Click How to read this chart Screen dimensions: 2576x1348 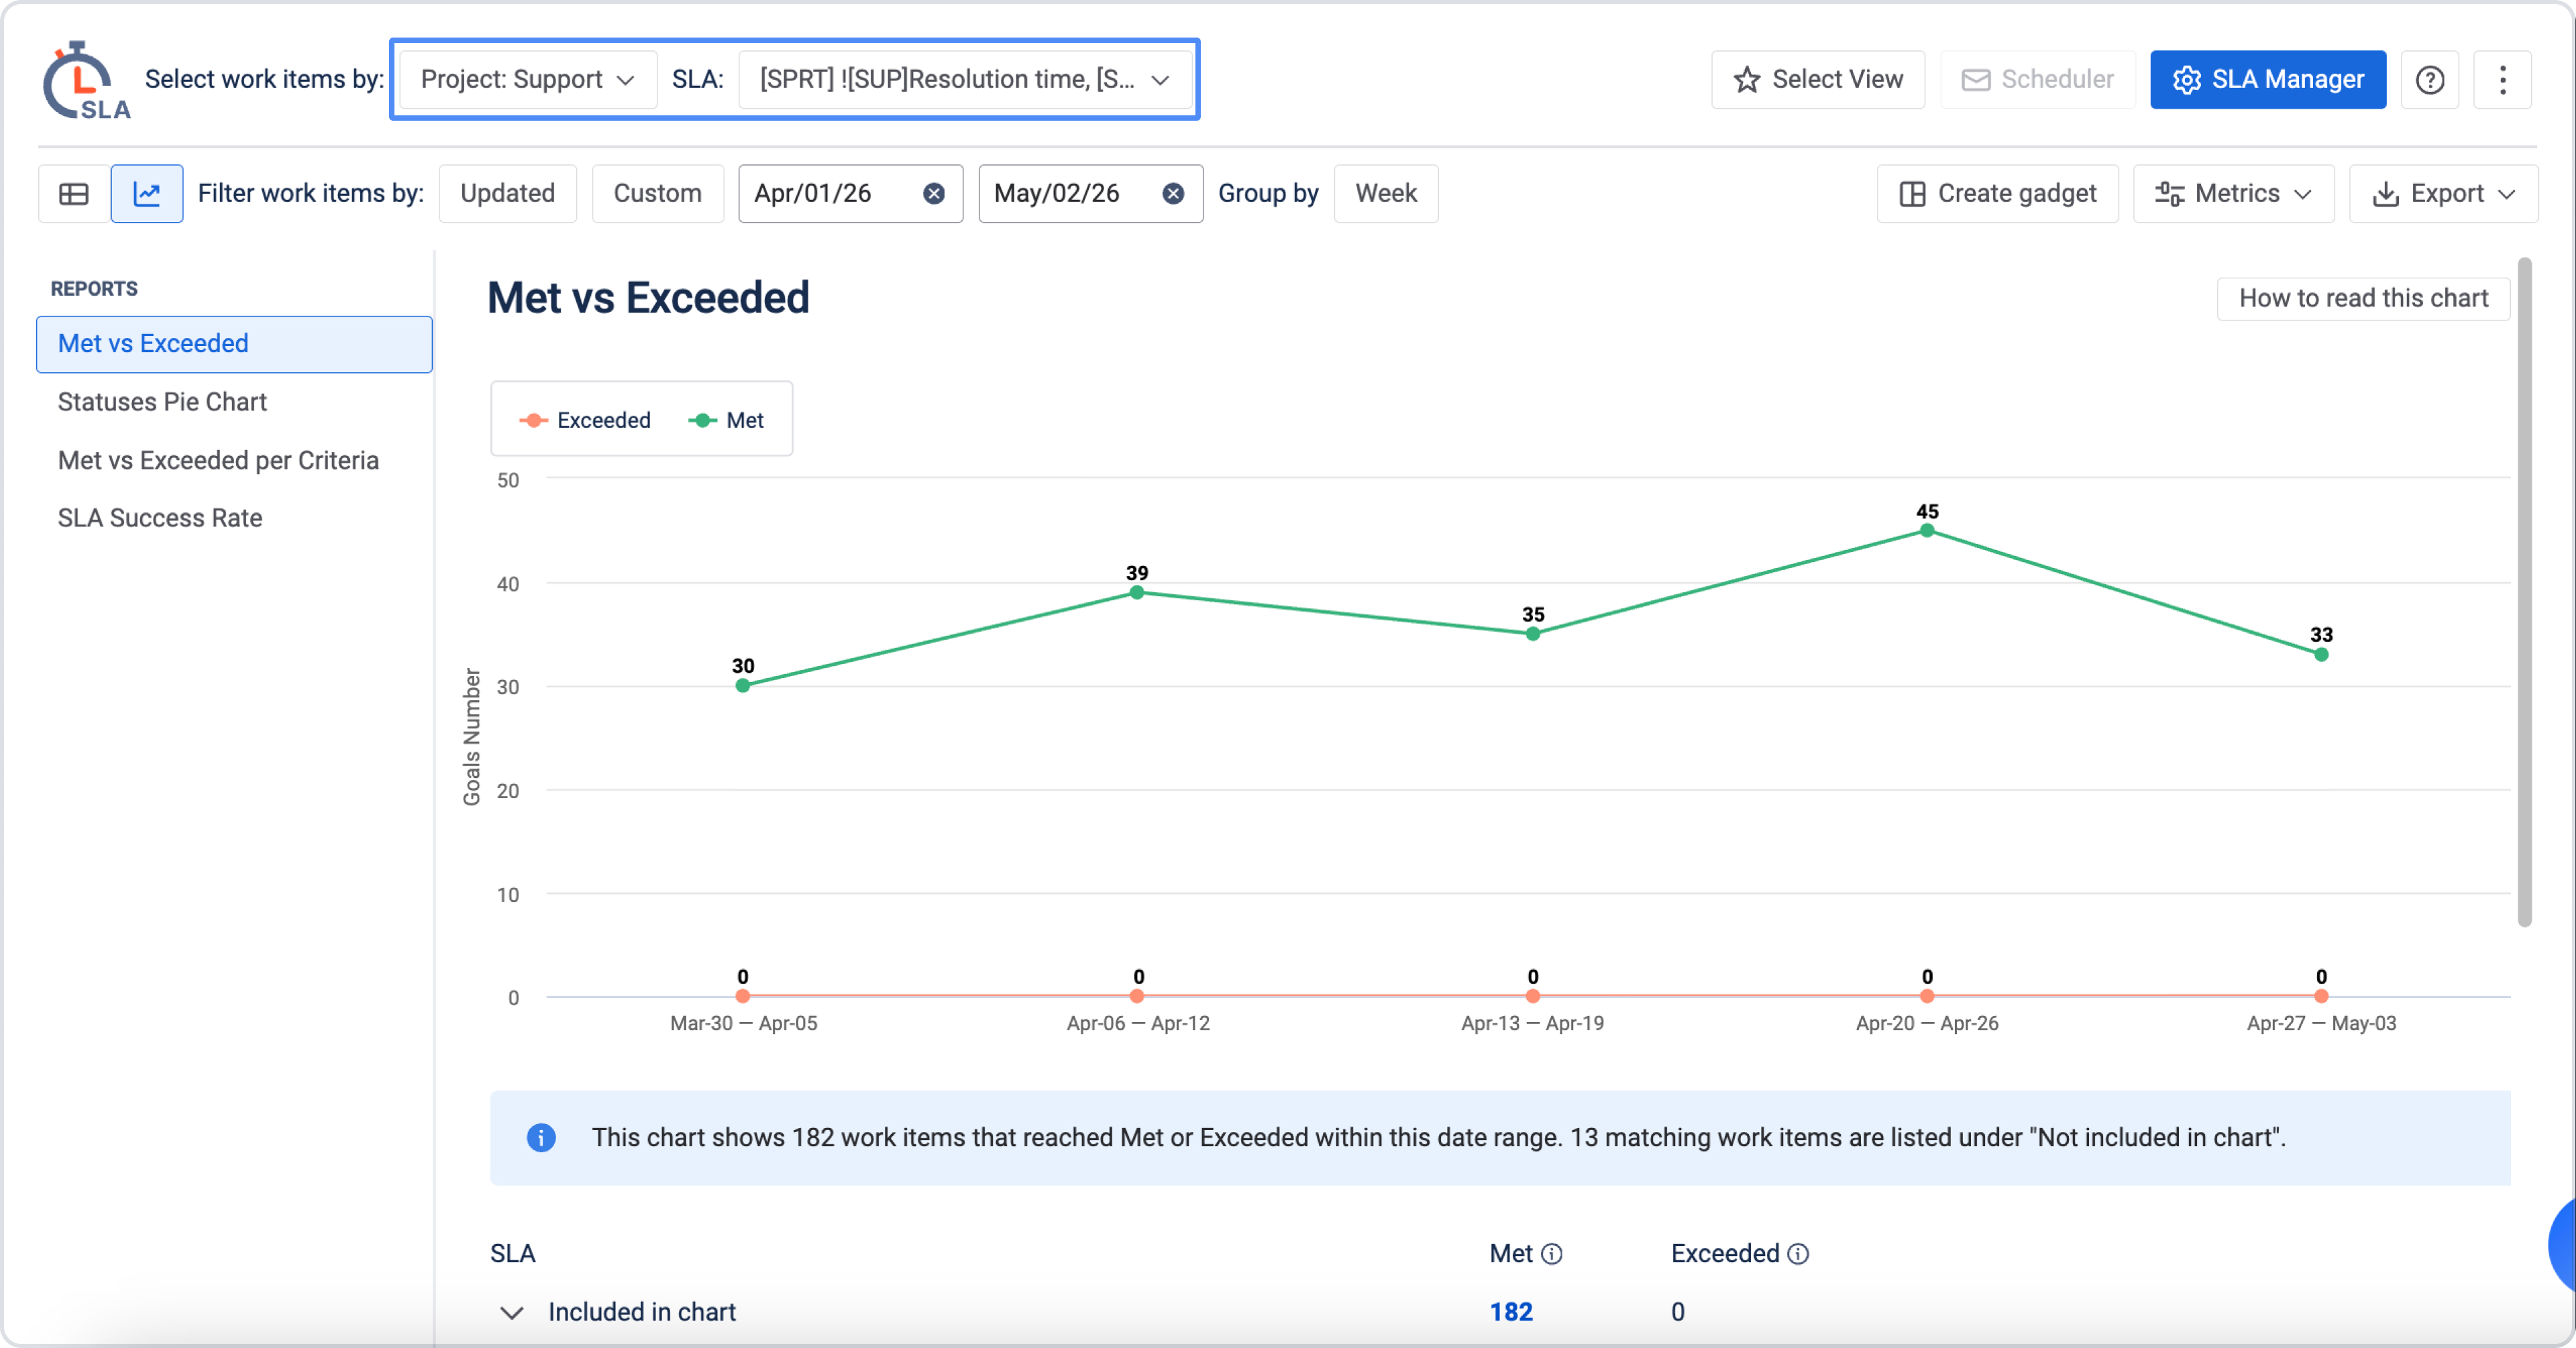tap(2363, 298)
